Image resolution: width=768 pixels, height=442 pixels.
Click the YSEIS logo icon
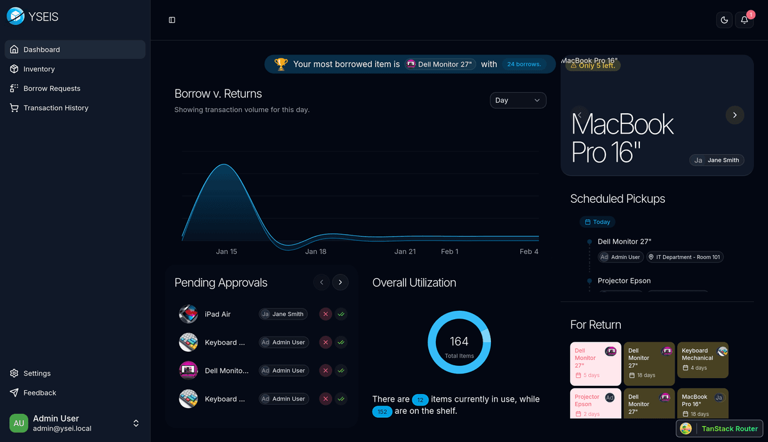[15, 17]
